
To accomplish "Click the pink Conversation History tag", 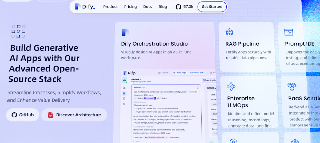I will click(x=156, y=137).
